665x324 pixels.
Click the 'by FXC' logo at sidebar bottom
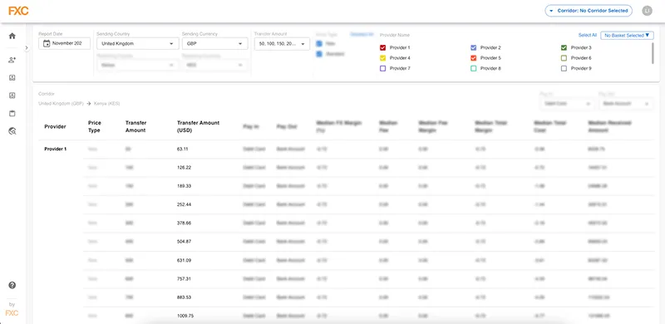(12, 310)
